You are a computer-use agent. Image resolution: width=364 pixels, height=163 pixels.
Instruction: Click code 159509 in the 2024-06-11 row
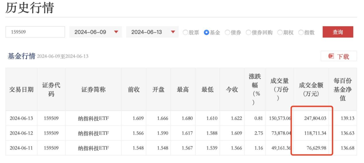51,148
